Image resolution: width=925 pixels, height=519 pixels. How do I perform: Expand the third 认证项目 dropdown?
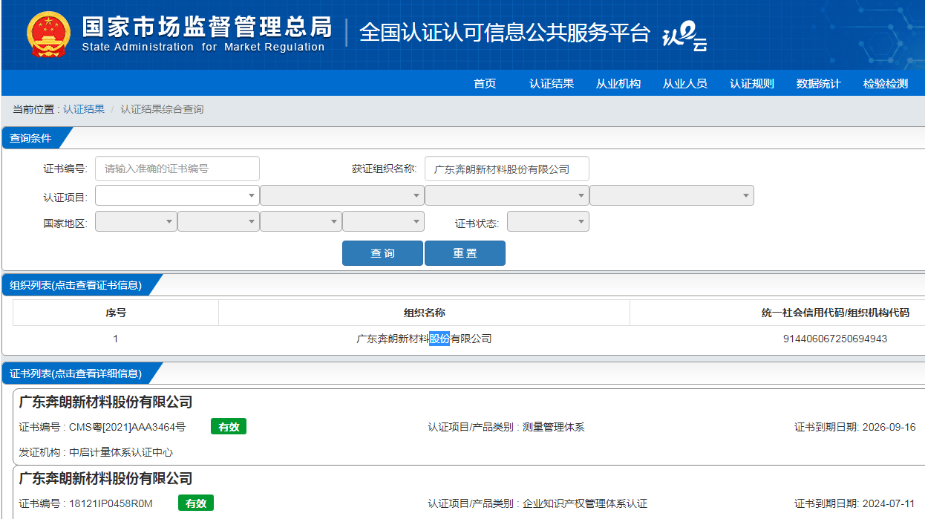507,195
